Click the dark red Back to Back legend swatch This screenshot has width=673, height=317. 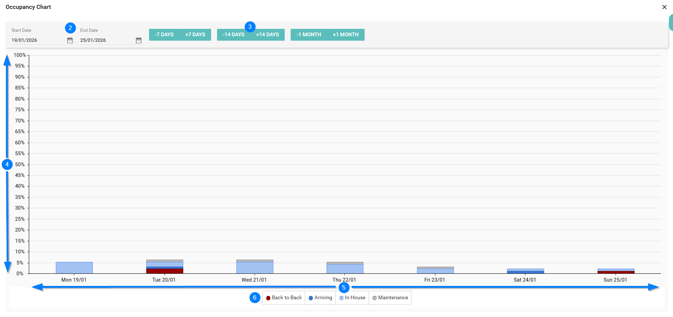pos(268,298)
